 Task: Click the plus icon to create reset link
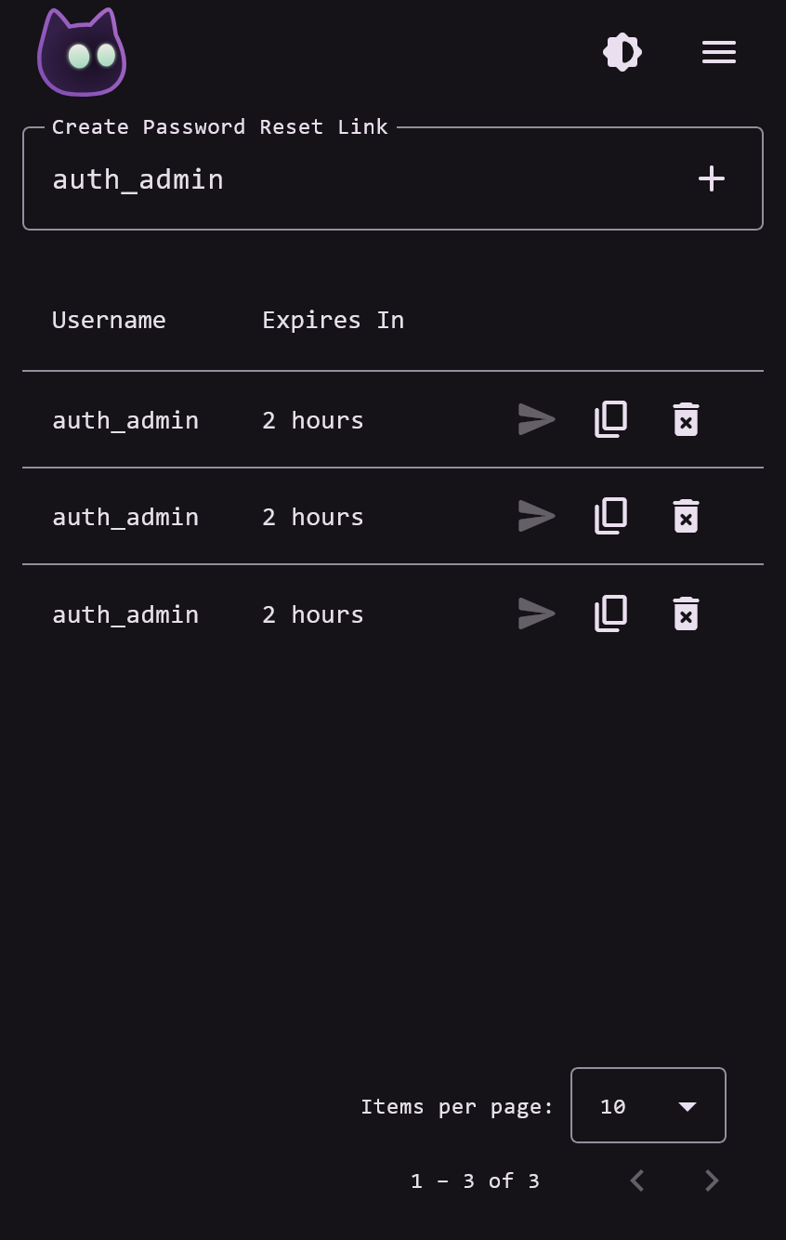click(712, 178)
